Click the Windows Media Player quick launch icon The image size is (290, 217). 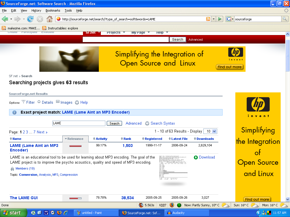[53, 213]
